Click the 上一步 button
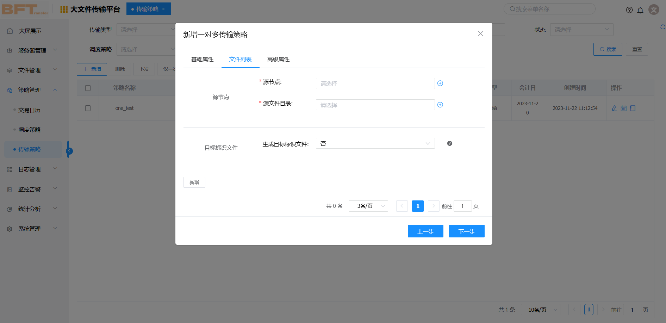The height and width of the screenshot is (323, 666). [425, 231]
